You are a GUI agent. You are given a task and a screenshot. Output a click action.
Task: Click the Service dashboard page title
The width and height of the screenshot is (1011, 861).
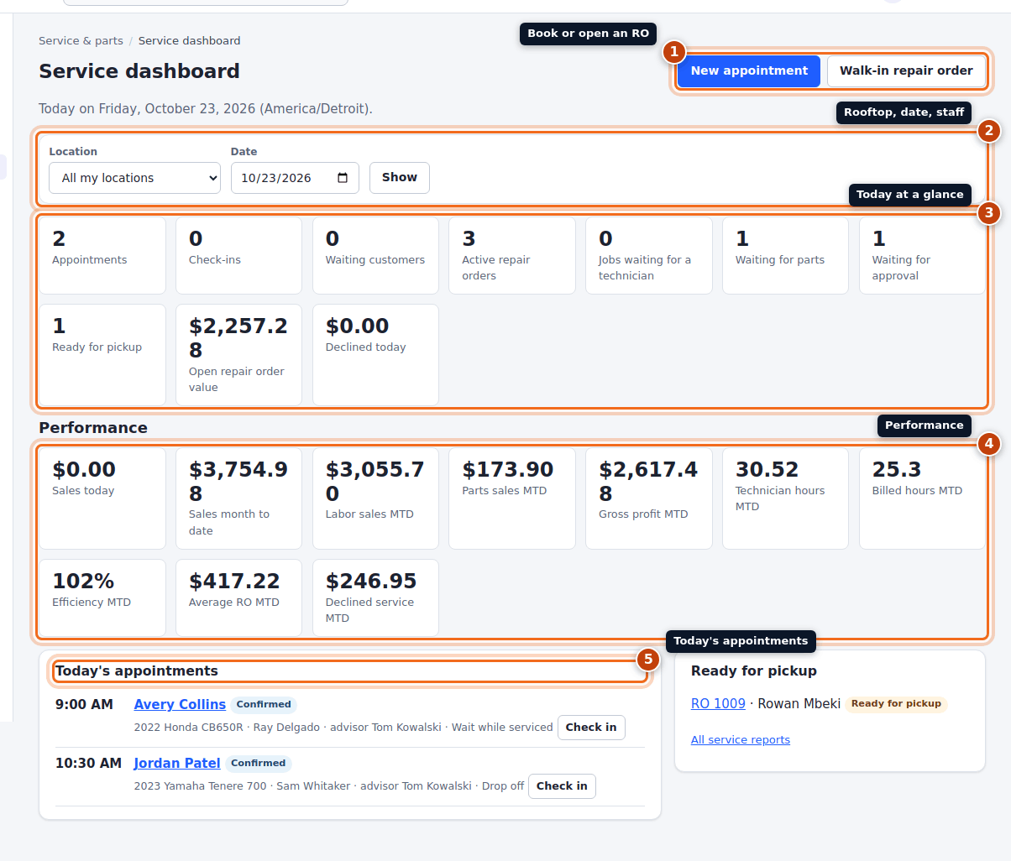[x=139, y=71]
